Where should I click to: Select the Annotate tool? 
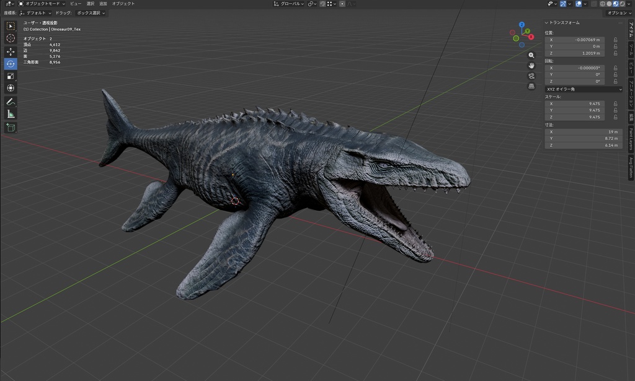[x=10, y=101]
